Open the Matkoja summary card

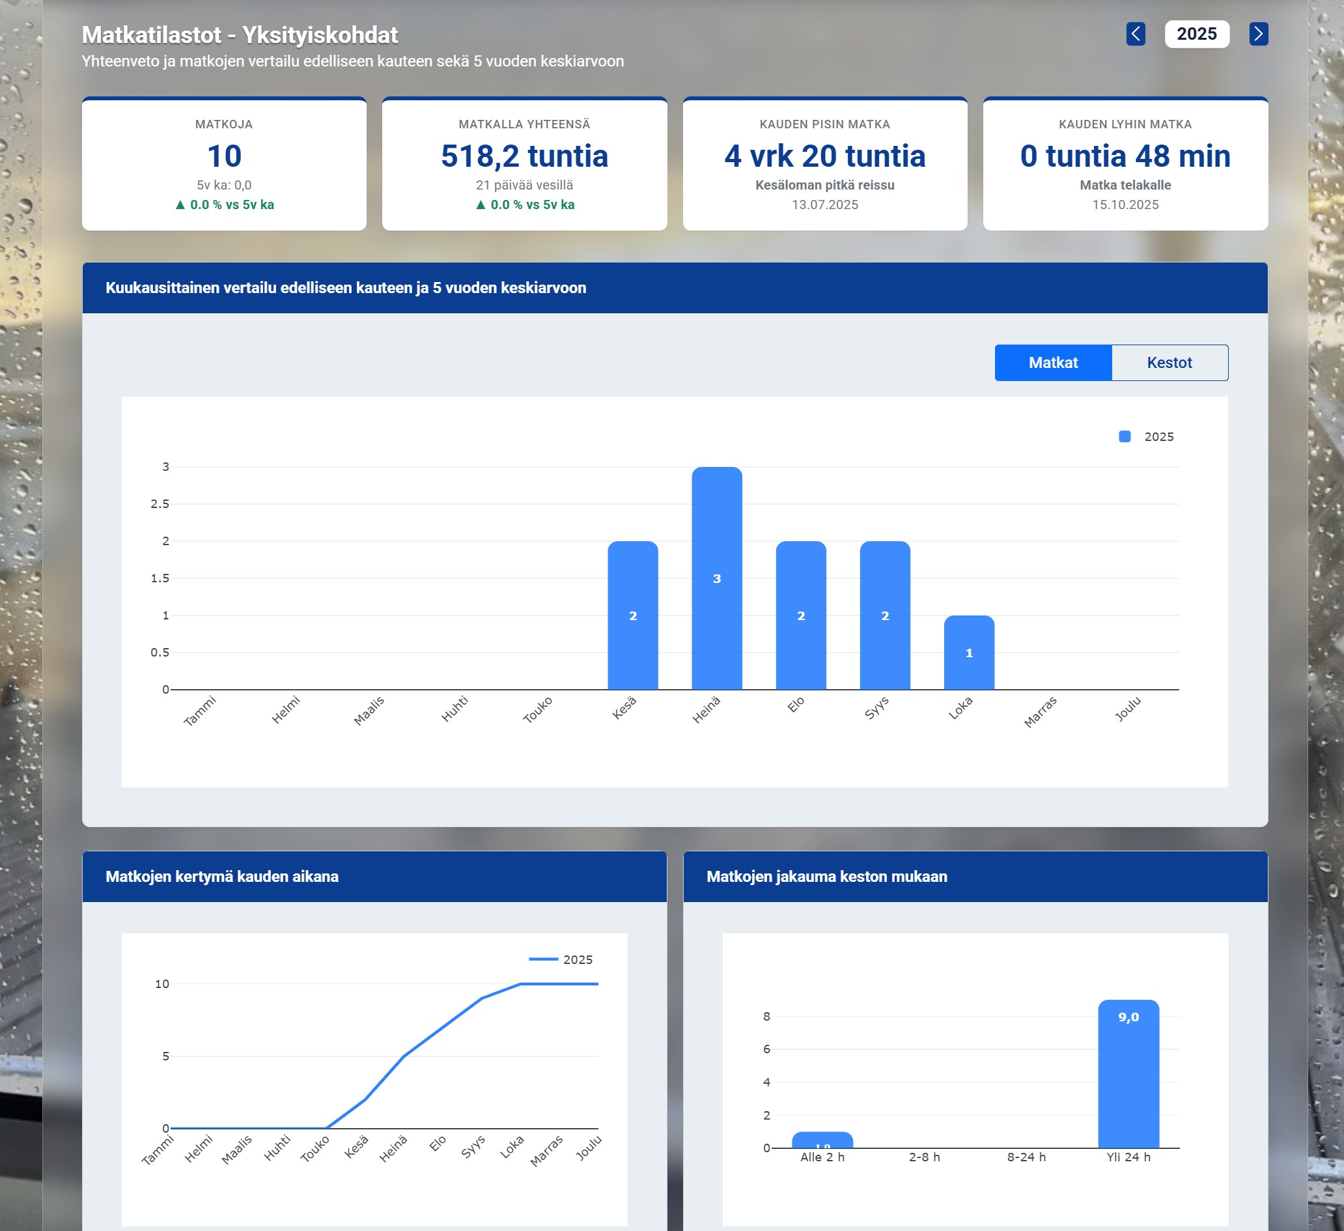224,164
